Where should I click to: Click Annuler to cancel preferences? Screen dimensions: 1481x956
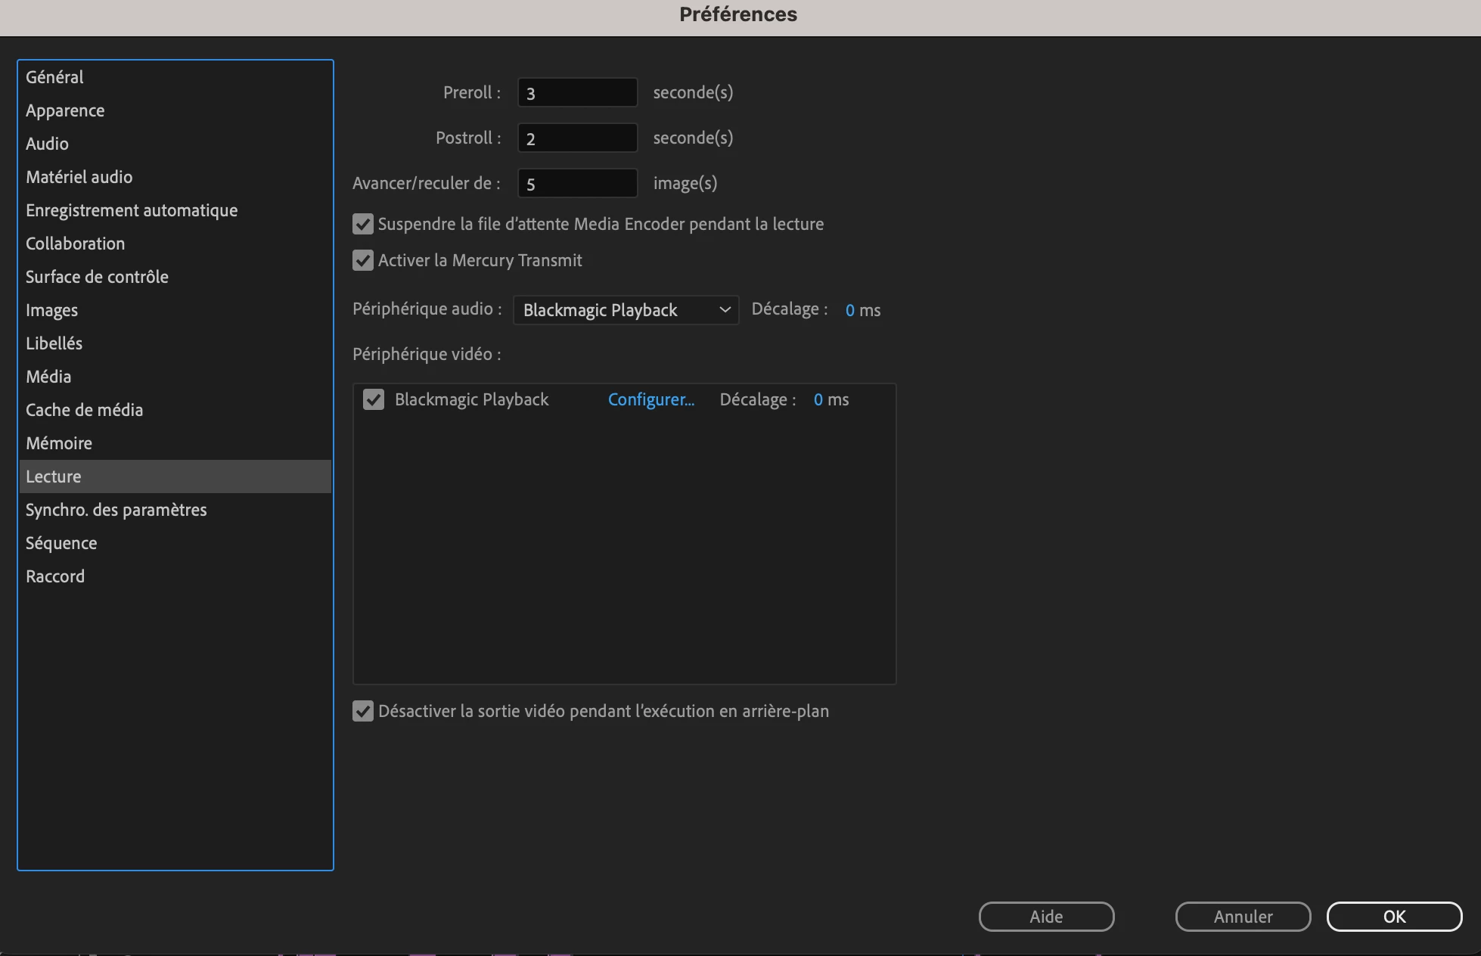tap(1243, 917)
